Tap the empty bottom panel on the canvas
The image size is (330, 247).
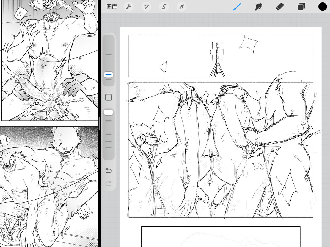pos(221,237)
